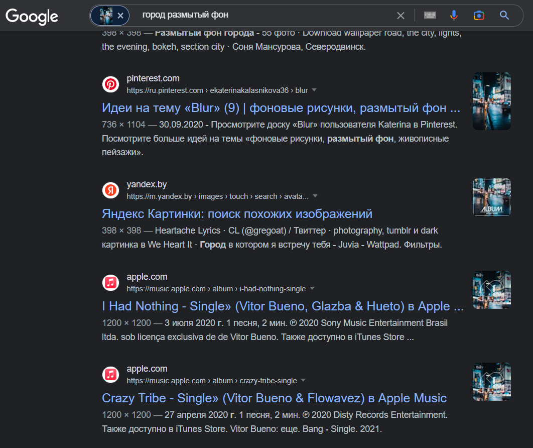Click the music.apple.com crazy-tribe-single URL

click(212, 381)
